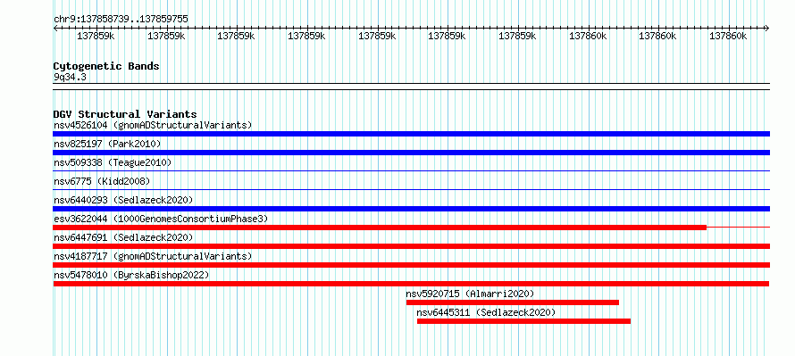Click the DGV Structural Variants track title

click(x=125, y=114)
